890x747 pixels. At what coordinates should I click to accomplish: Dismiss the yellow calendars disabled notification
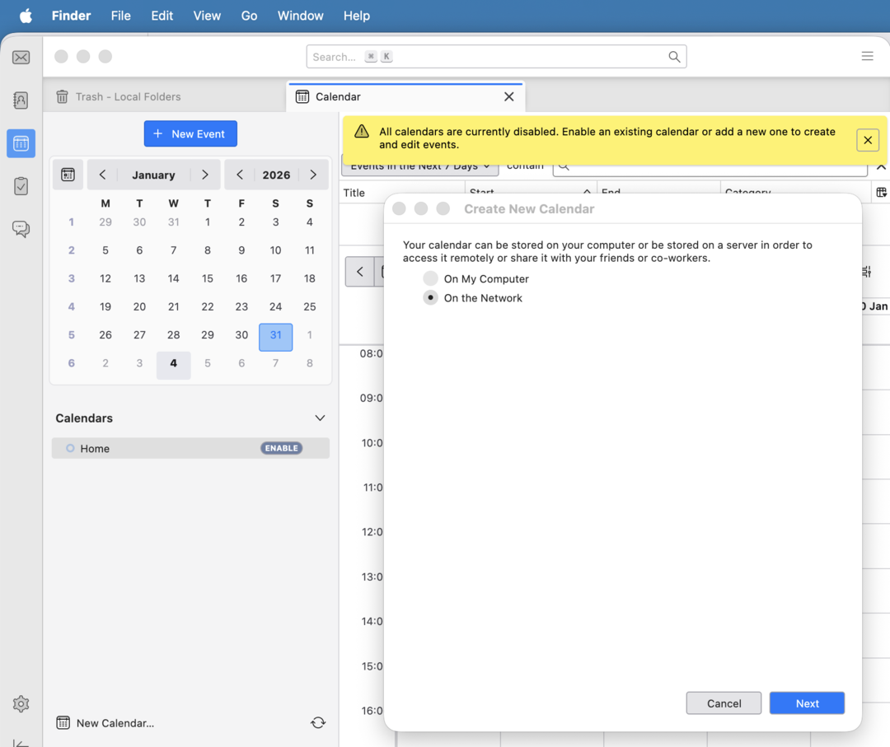(867, 140)
